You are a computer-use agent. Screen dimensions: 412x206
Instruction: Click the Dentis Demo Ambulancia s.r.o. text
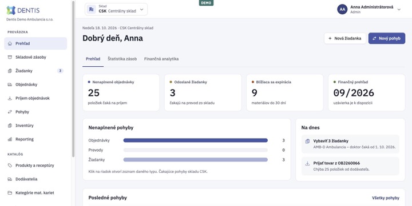(30, 19)
